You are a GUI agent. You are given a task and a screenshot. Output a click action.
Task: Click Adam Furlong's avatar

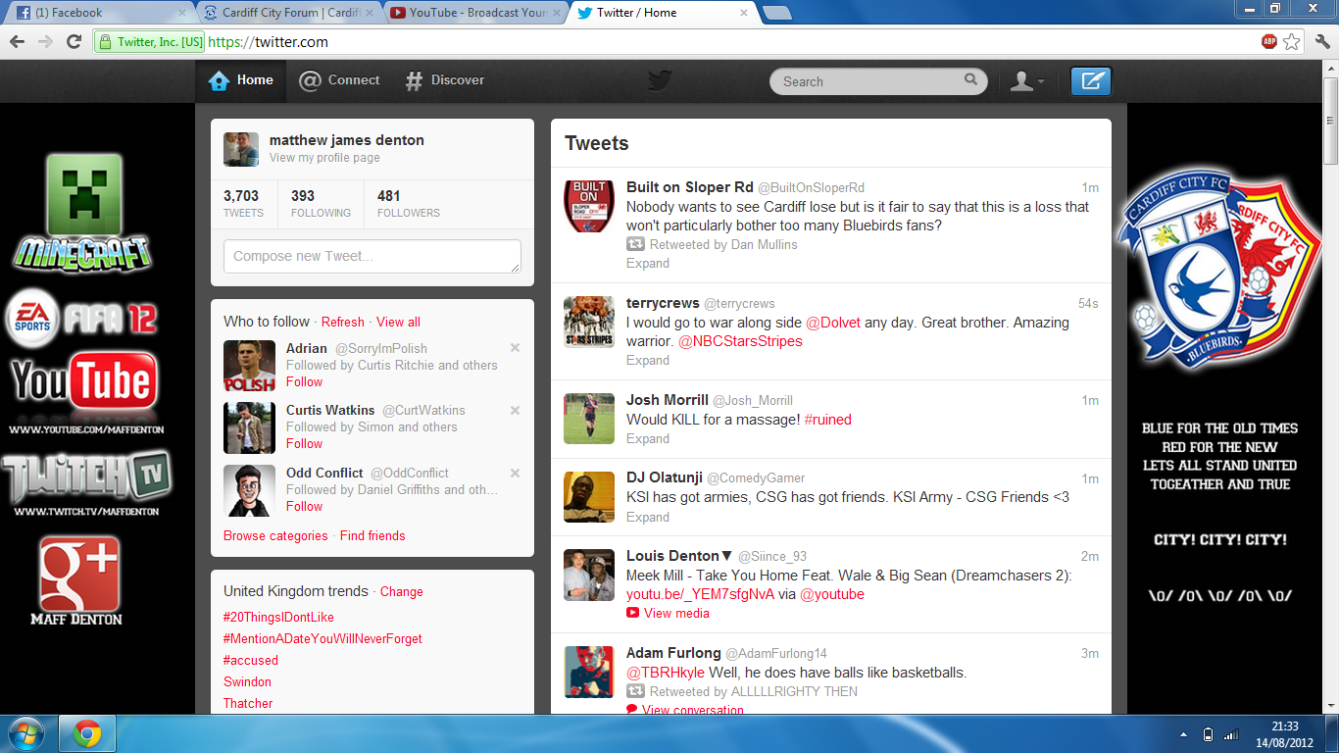[589, 672]
